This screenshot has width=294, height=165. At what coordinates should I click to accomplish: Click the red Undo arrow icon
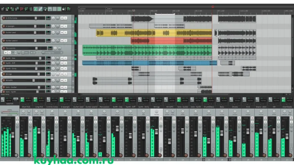coord(21,9)
